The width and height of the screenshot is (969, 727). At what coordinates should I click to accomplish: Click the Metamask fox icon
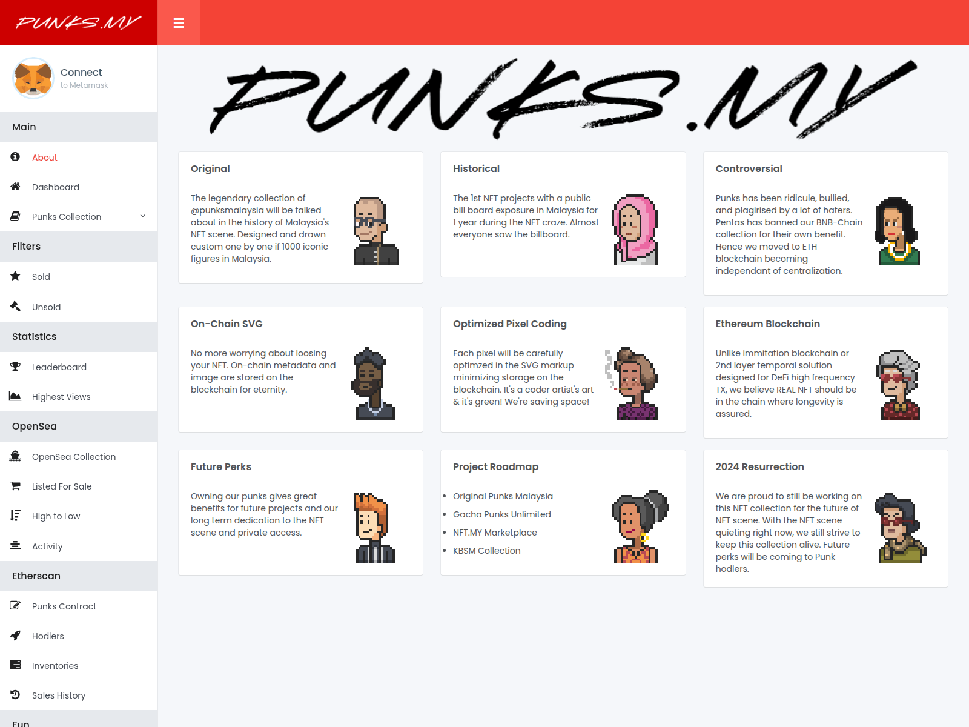tap(33, 78)
